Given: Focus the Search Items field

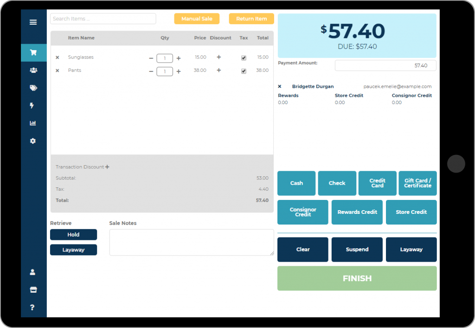Looking at the screenshot, I should pyautogui.click(x=103, y=19).
